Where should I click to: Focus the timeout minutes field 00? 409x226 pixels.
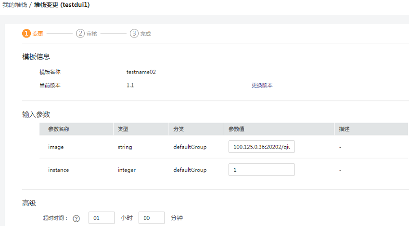click(x=152, y=218)
